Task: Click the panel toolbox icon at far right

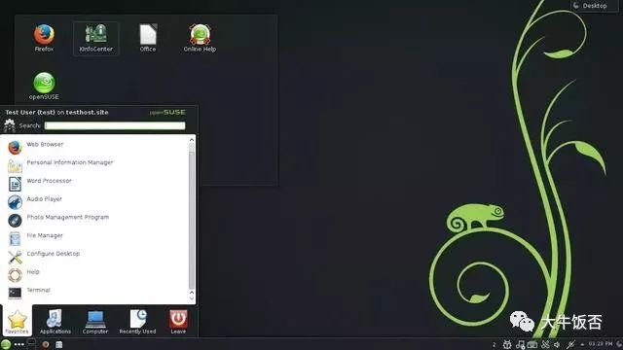Action: point(619,344)
